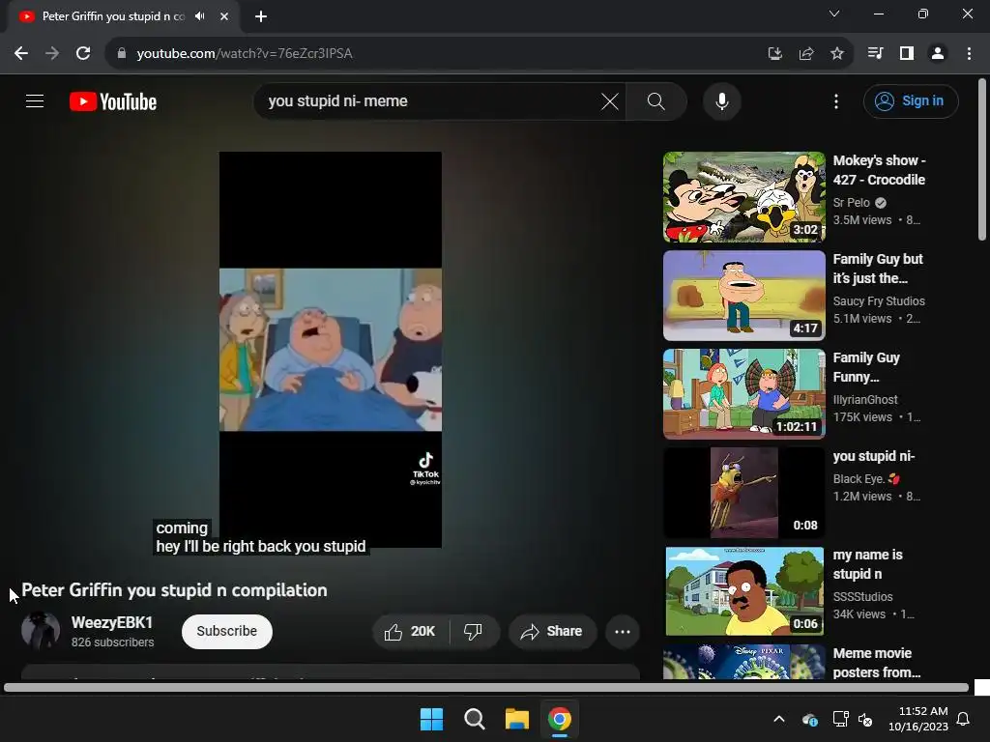Clear the search box with X icon
990x742 pixels.
click(610, 100)
